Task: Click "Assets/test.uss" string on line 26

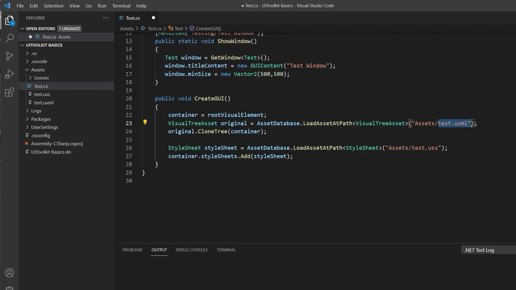Action: [x=413, y=148]
